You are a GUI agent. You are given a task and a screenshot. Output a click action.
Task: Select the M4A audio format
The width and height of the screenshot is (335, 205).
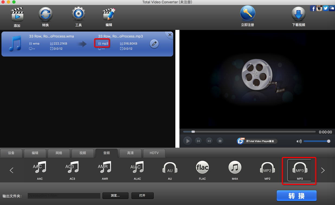(x=235, y=171)
